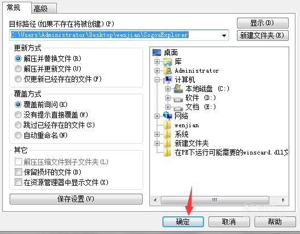Select the 桌面 desktop icon in tree

point(157,52)
